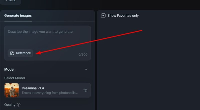Click the "Dreamina v1.4" model name text
The width and height of the screenshot is (200, 110).
pos(33,88)
